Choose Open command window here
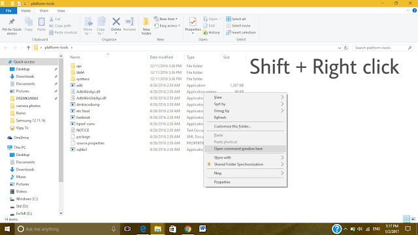Screen dimensions: 418x235 246,149
